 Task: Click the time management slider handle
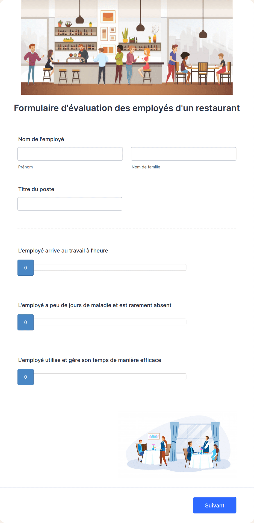(x=26, y=377)
